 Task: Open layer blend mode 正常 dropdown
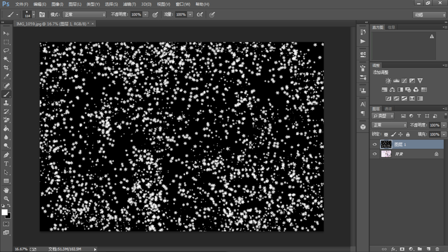click(389, 125)
